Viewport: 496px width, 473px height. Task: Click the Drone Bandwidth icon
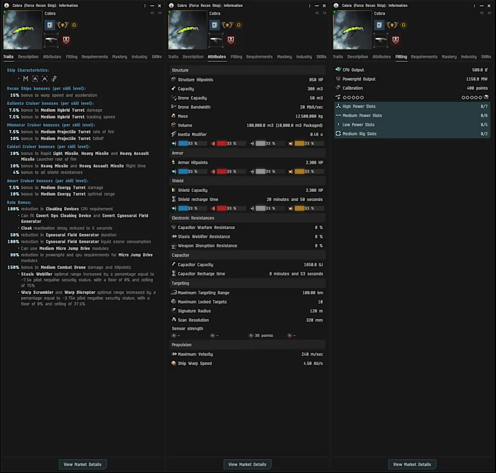173,107
